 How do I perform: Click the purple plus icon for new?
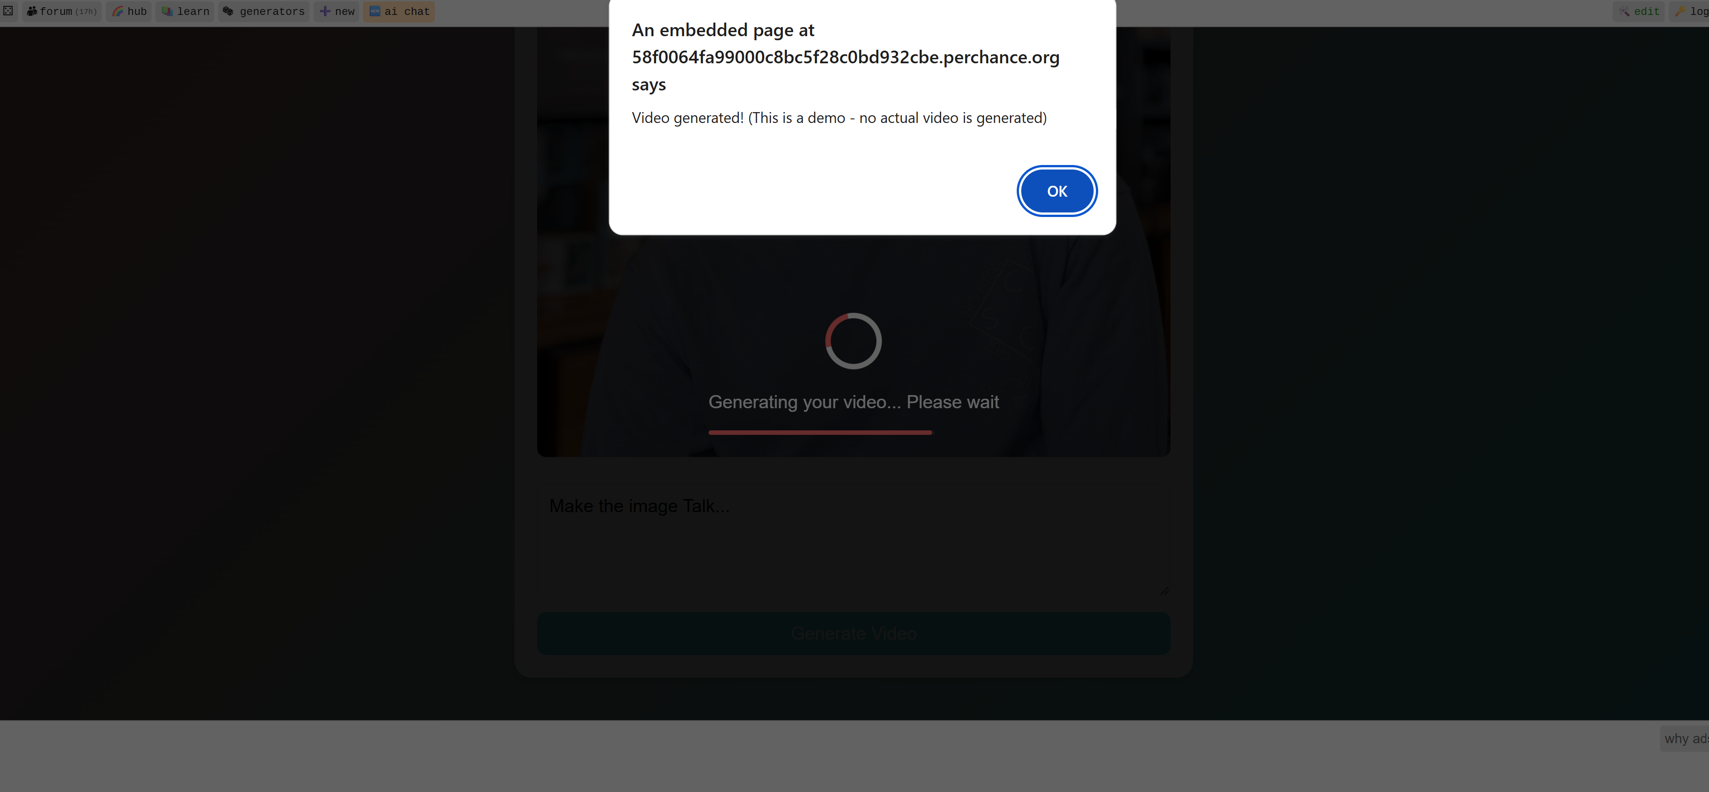(325, 11)
